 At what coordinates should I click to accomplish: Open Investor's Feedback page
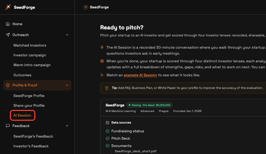click(31, 146)
